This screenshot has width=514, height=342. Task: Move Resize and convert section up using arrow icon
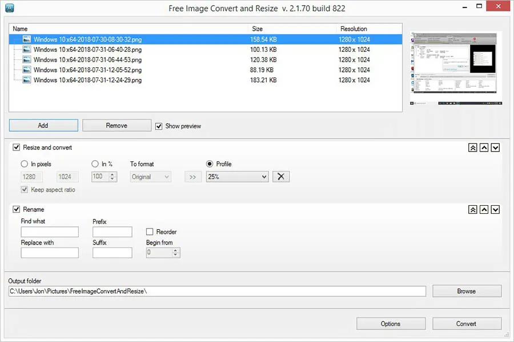pos(484,147)
